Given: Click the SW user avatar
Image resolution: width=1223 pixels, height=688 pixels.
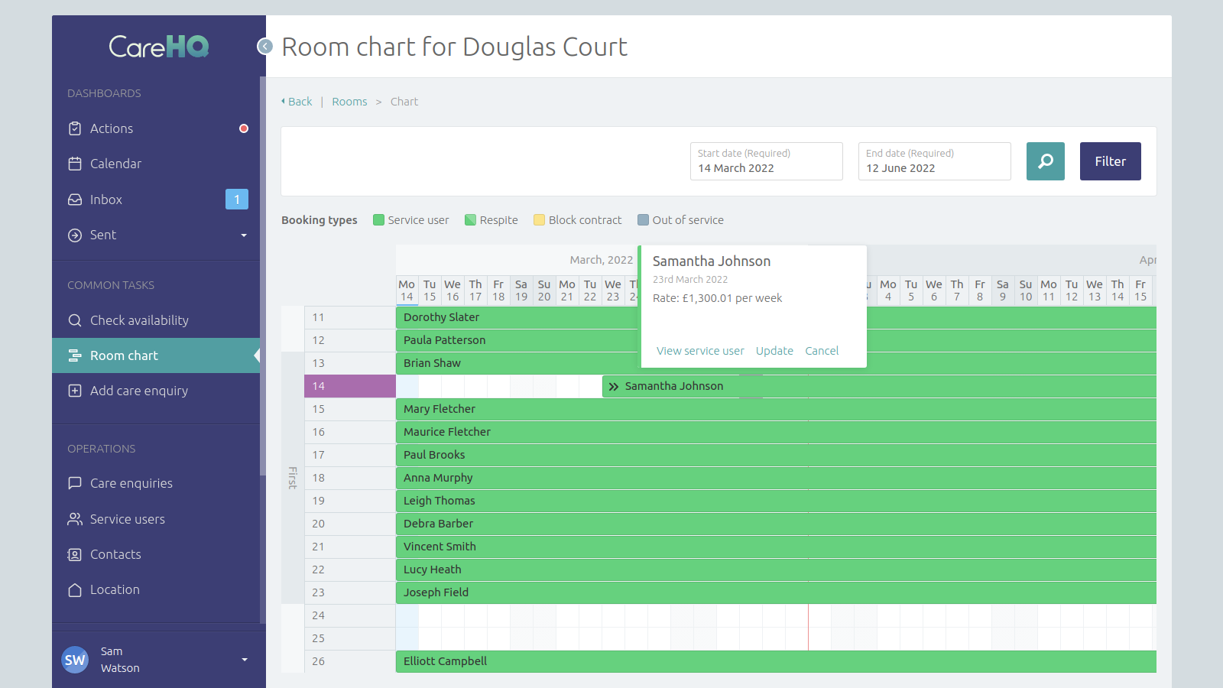Looking at the screenshot, I should (75, 660).
